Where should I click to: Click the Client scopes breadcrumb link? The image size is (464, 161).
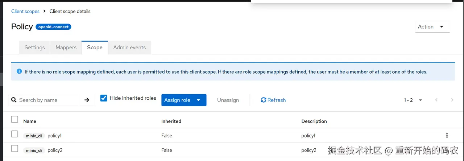pos(25,11)
